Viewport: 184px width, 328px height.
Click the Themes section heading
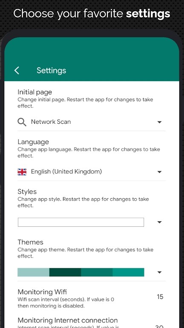pos(31,242)
